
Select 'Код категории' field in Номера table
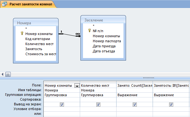tap(38, 39)
